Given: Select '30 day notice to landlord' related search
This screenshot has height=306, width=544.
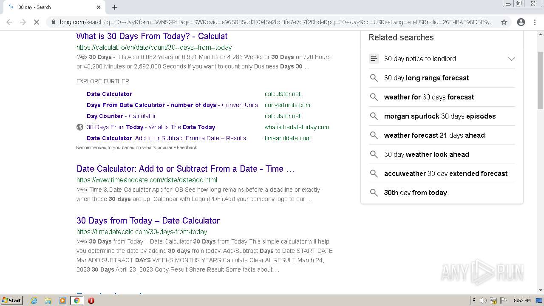Looking at the screenshot, I should pyautogui.click(x=420, y=59).
